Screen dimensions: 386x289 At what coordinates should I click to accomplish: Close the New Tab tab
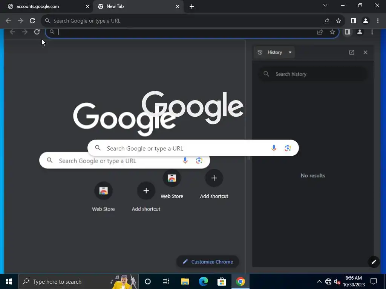(x=178, y=7)
